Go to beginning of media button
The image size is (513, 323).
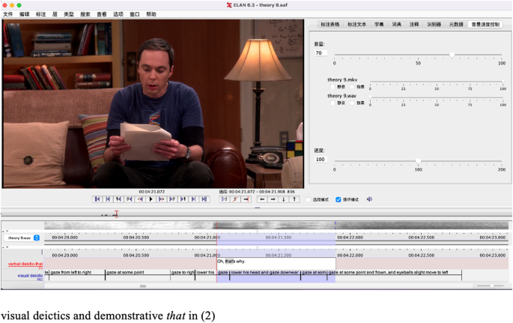pos(97,199)
